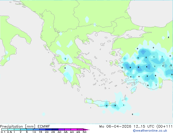Image resolution: width=173 pixels, height=133 pixels.
Task: Pick the 5–10 mm legend color swatch
Action: pyautogui.click(x=30, y=129)
